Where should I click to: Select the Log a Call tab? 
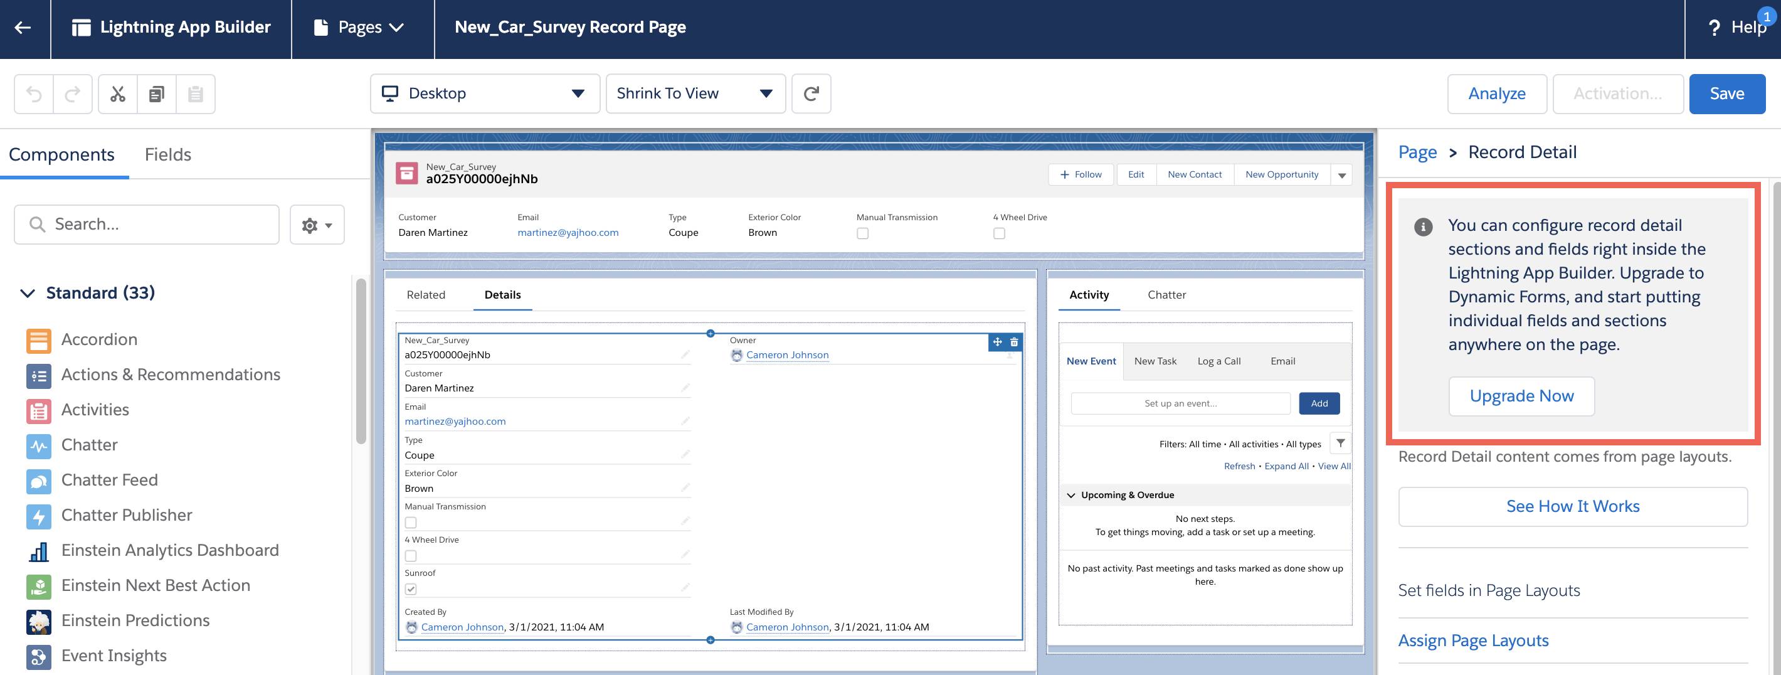click(x=1219, y=362)
